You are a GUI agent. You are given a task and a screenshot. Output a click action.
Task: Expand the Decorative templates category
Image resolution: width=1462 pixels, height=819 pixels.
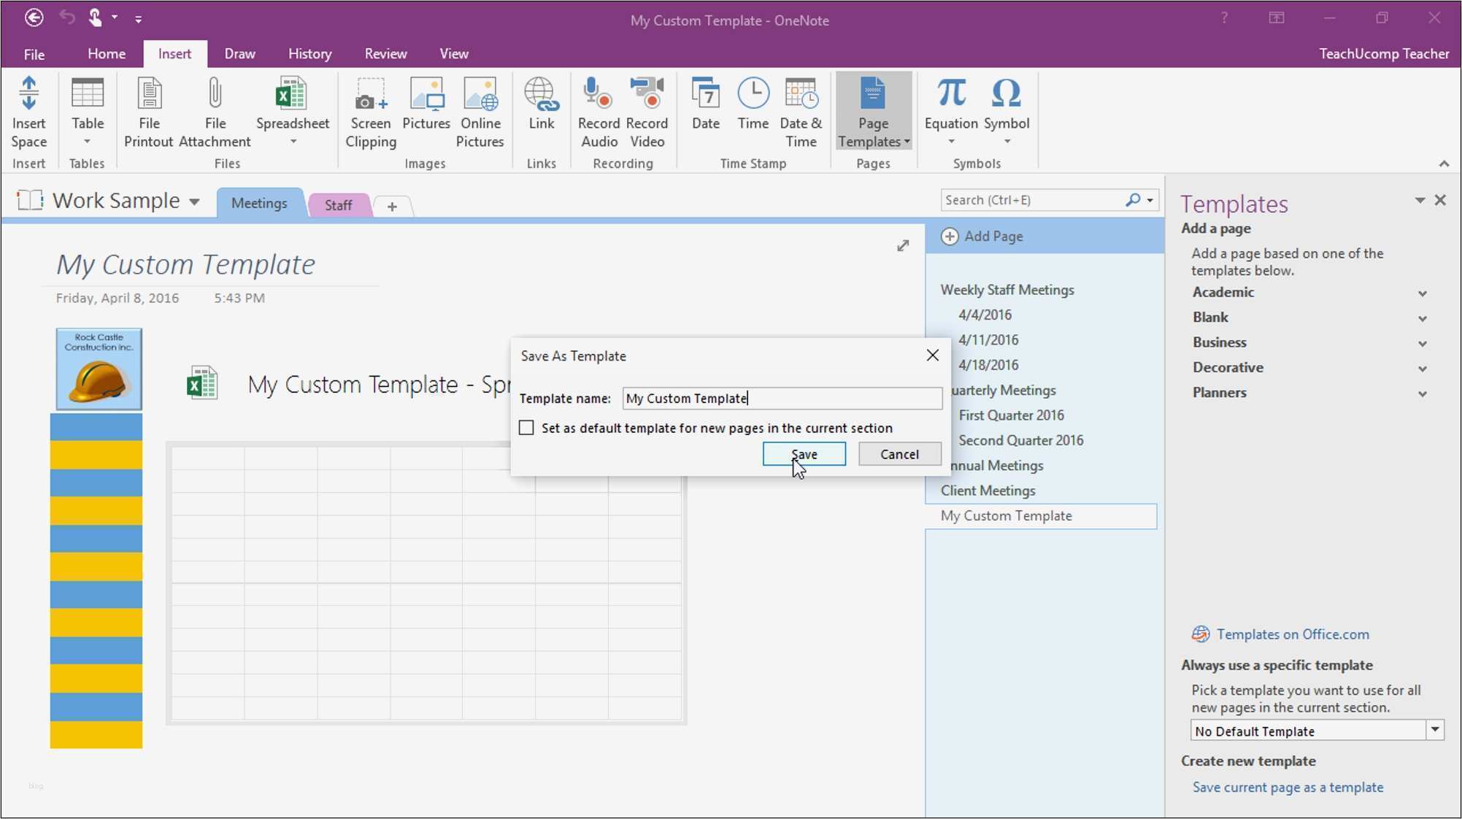pos(1423,368)
